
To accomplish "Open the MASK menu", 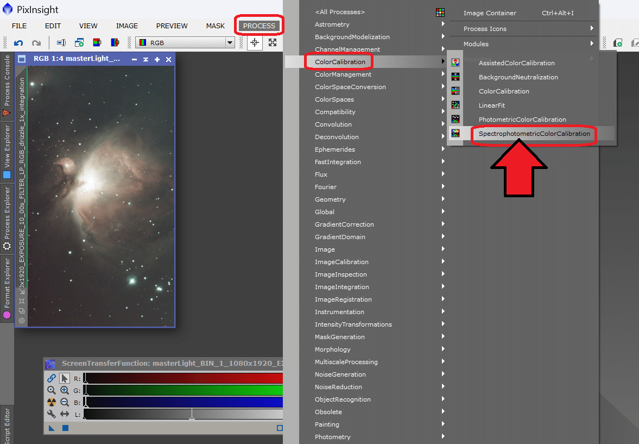I will (x=215, y=26).
